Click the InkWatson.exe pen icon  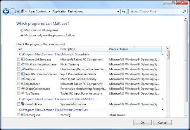pyautogui.click(x=23, y=69)
